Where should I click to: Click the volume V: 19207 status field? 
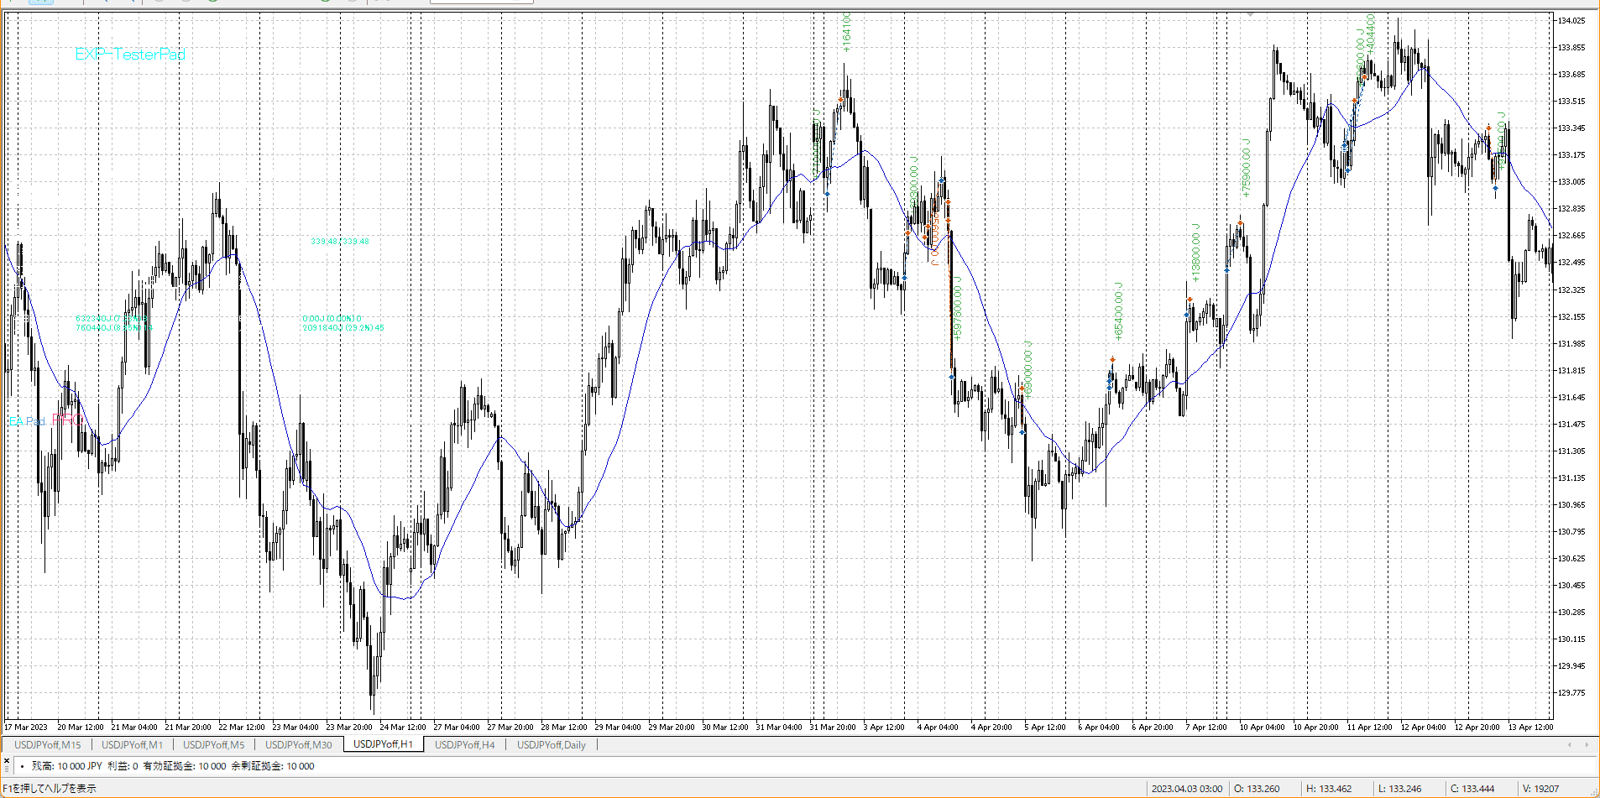click(x=1540, y=789)
